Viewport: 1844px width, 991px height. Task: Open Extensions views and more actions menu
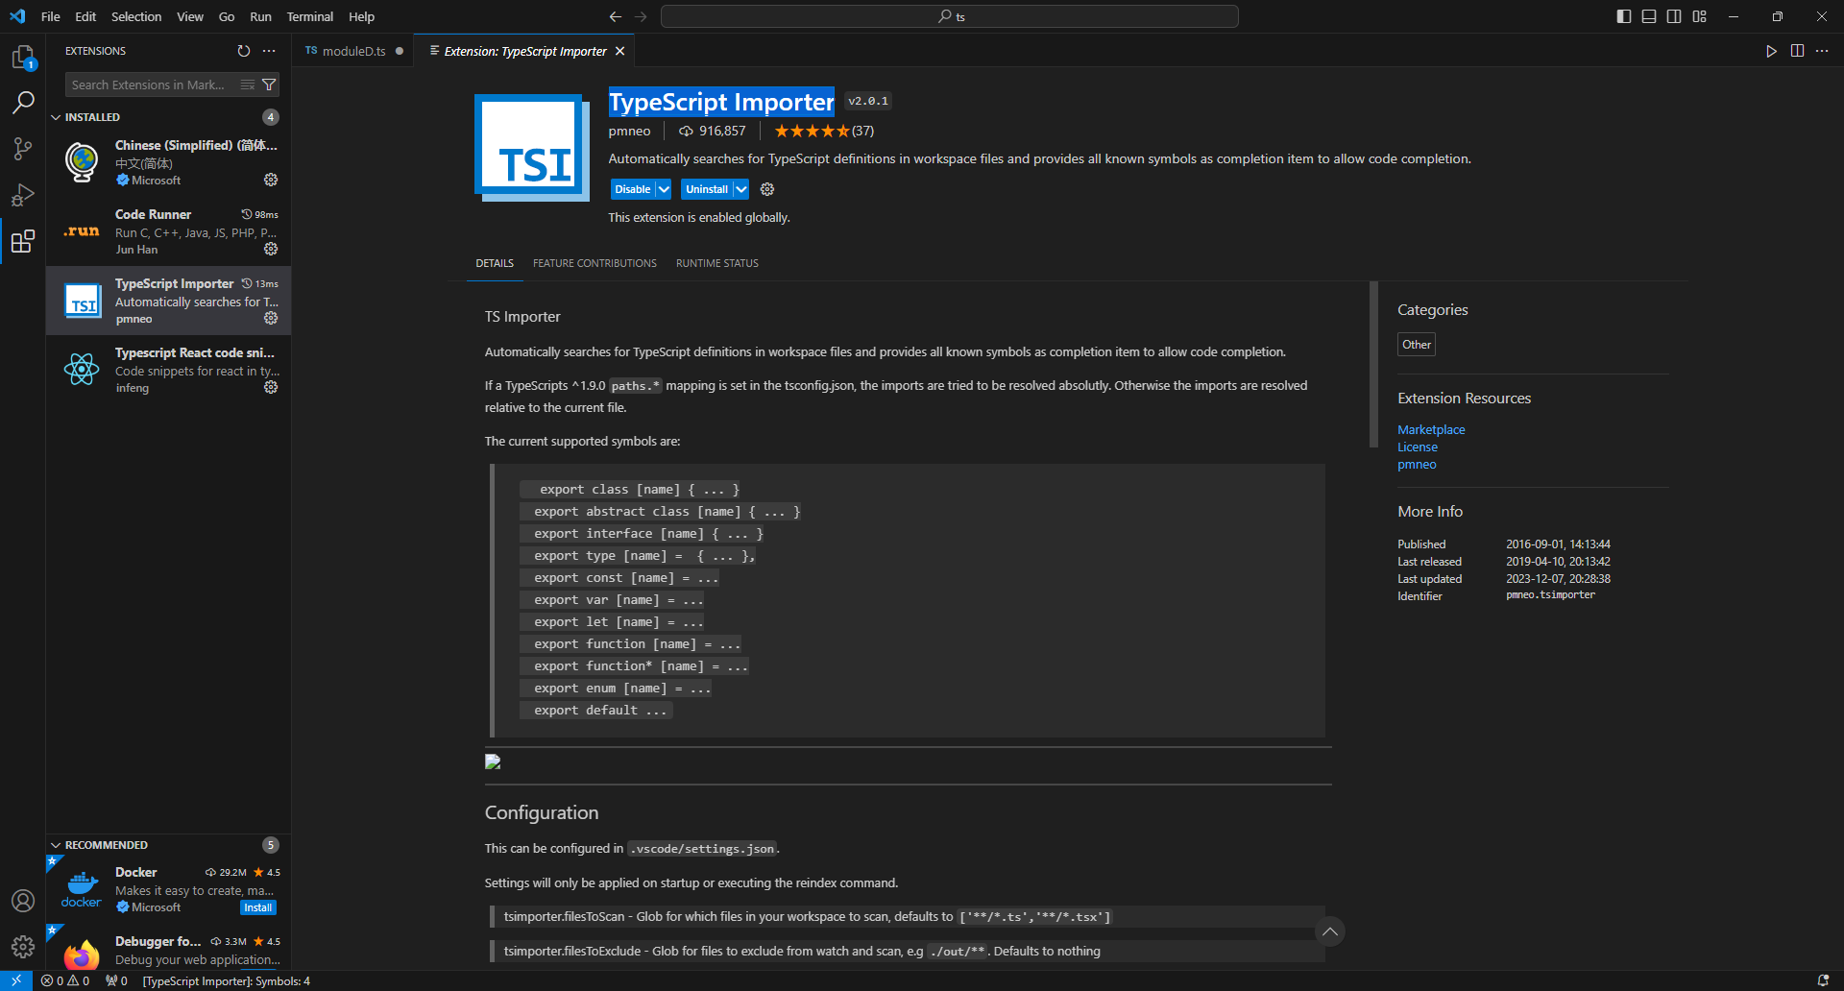pyautogui.click(x=269, y=51)
